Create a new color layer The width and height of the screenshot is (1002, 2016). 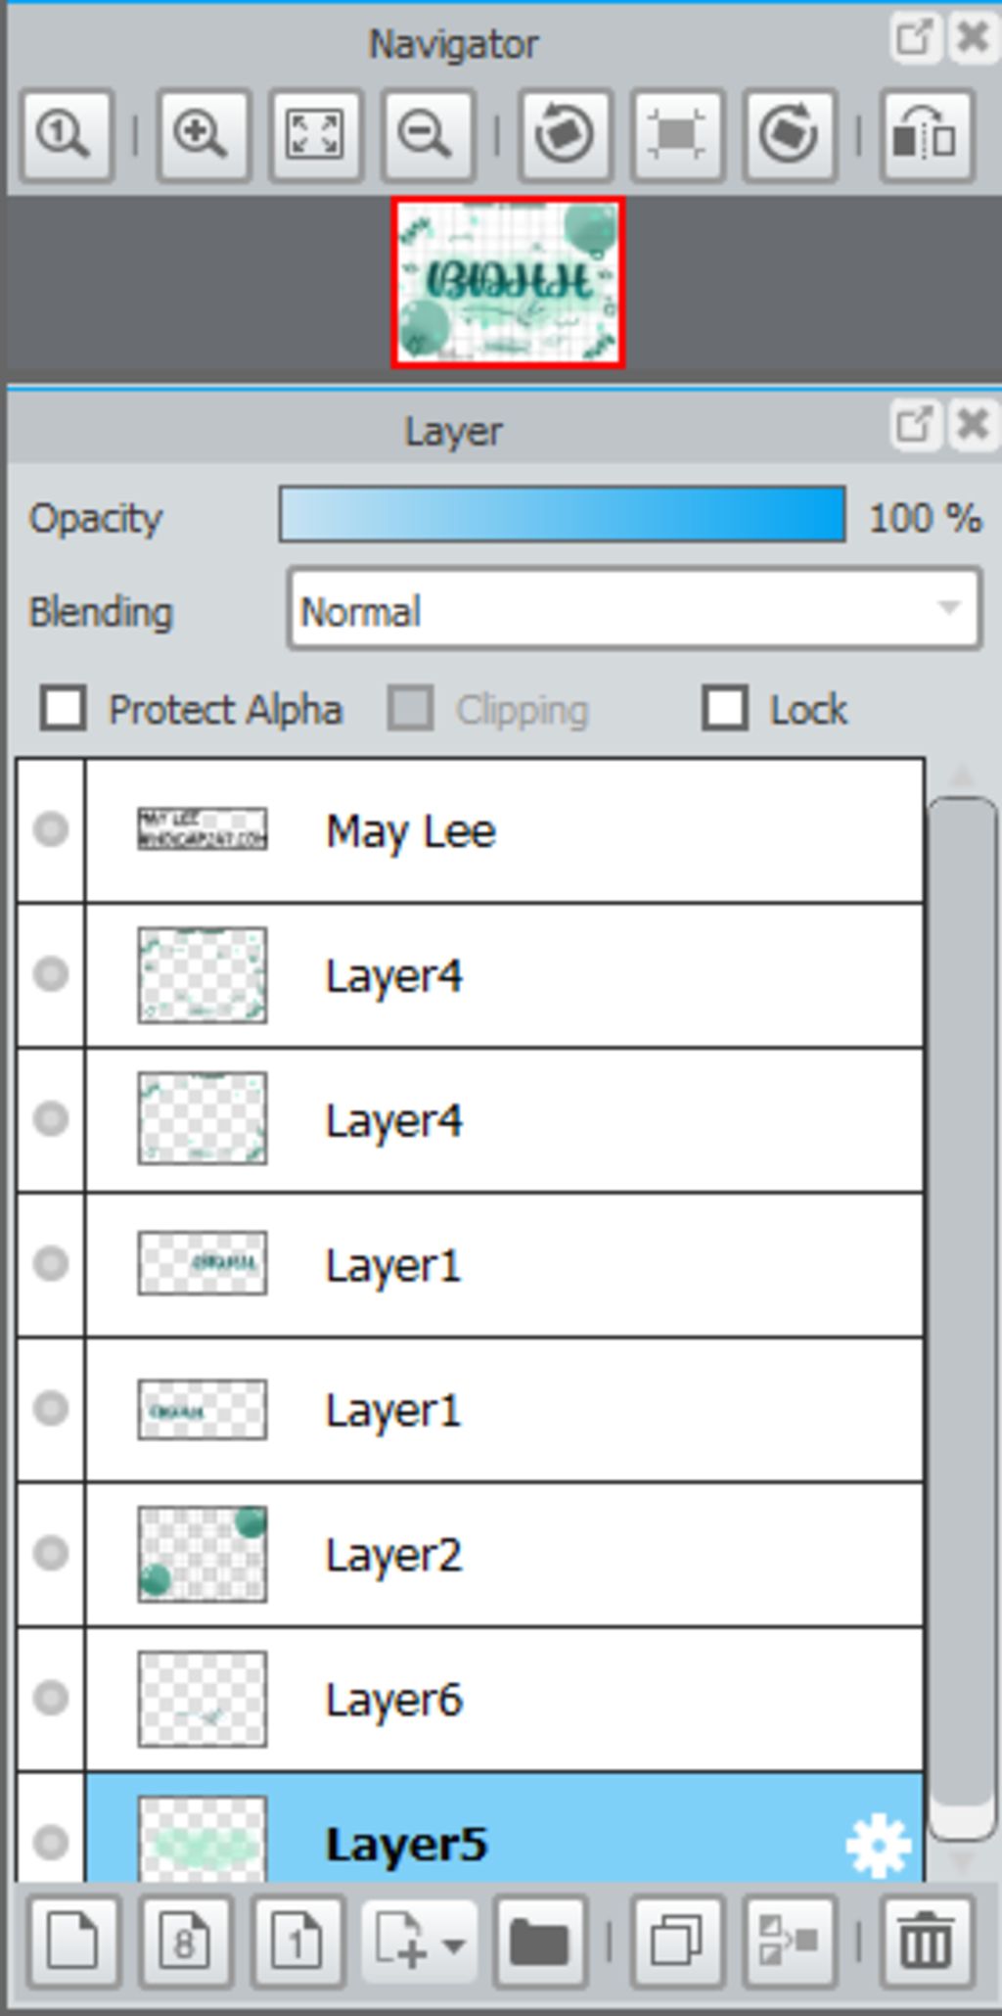(x=73, y=1942)
